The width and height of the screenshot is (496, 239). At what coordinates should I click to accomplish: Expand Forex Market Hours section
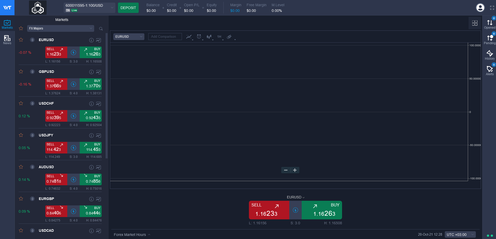(x=132, y=235)
